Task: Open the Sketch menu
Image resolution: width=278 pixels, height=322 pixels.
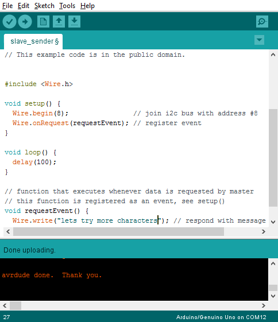Action: pos(44,6)
